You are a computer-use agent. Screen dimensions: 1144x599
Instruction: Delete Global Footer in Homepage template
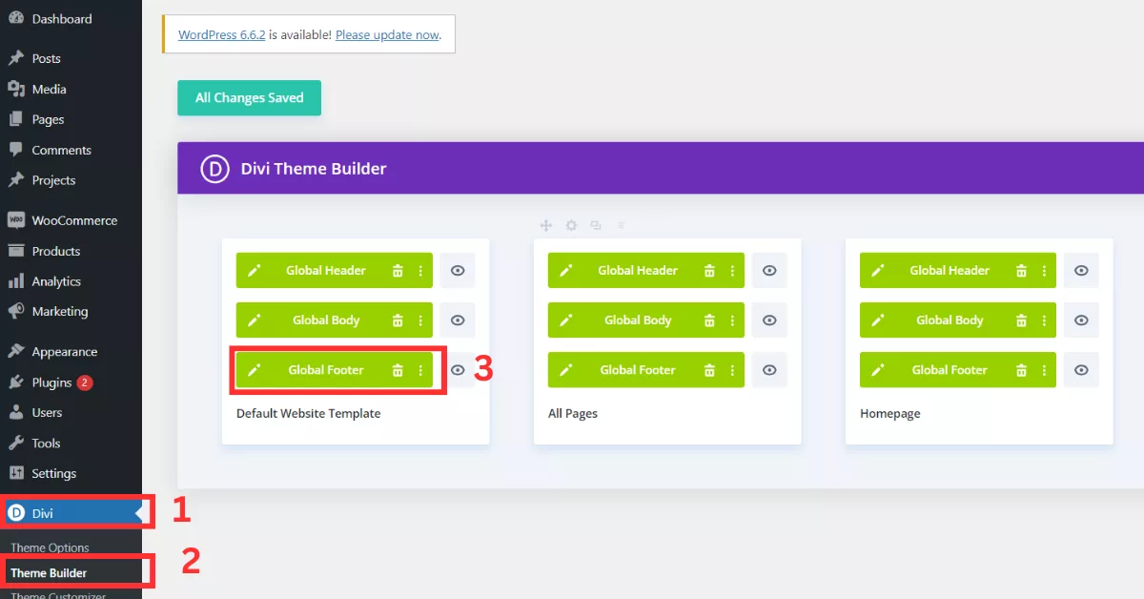[1021, 370]
